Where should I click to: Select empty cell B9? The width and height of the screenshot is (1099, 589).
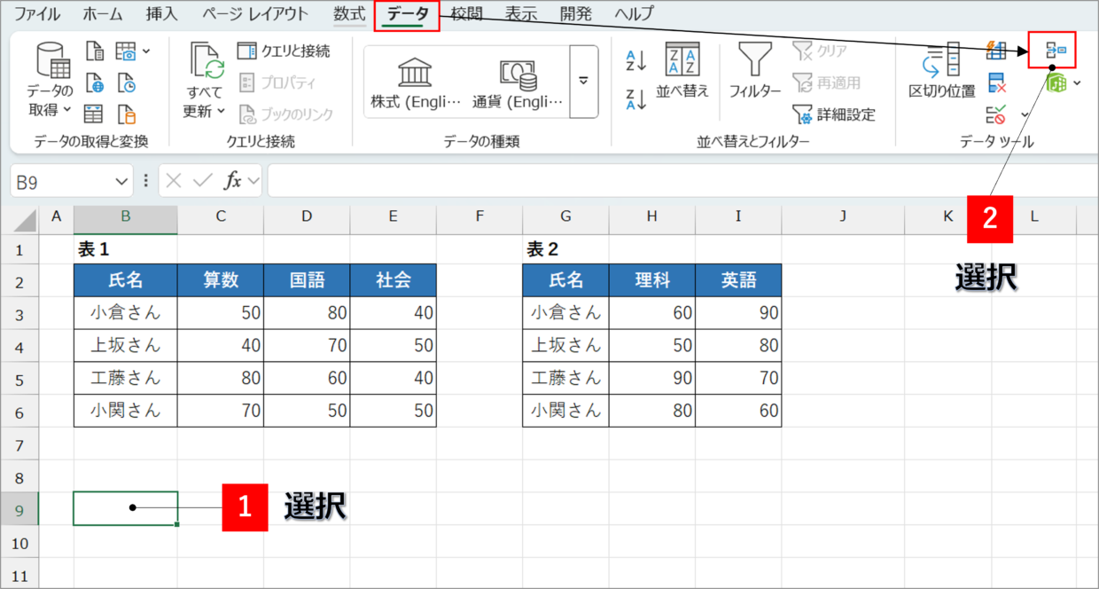(126, 508)
